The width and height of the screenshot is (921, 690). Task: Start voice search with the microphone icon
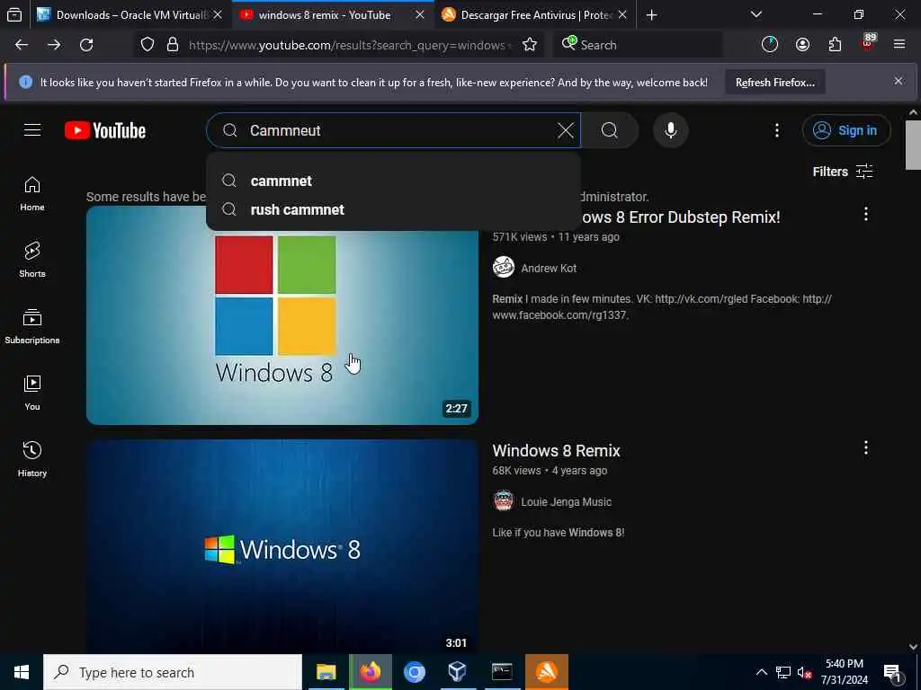pos(670,130)
